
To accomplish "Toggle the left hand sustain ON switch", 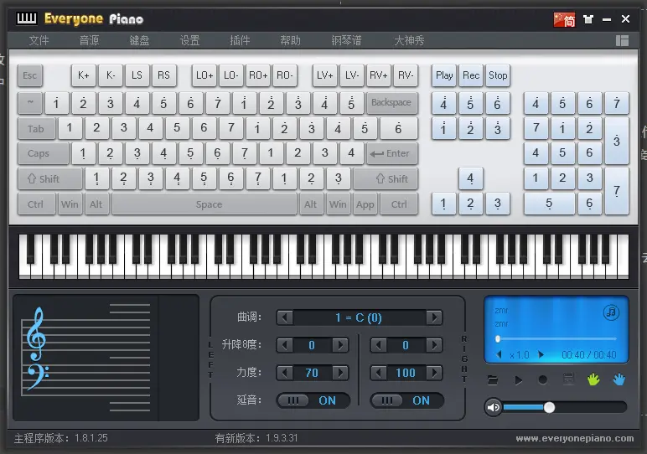I will (313, 400).
